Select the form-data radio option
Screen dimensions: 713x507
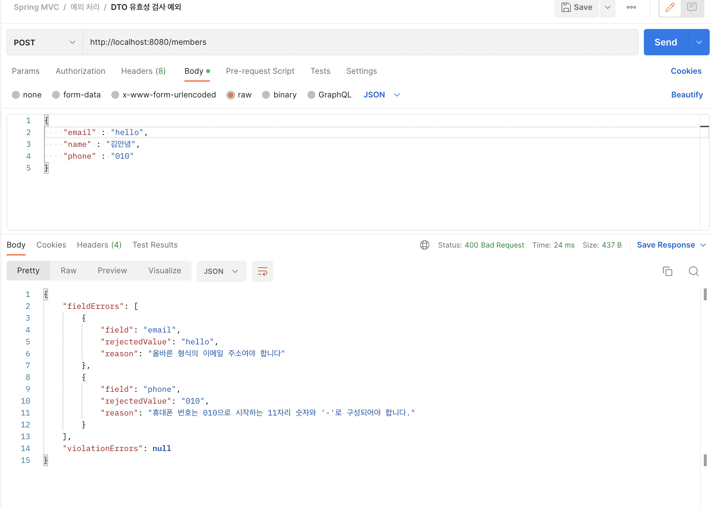pyautogui.click(x=56, y=95)
